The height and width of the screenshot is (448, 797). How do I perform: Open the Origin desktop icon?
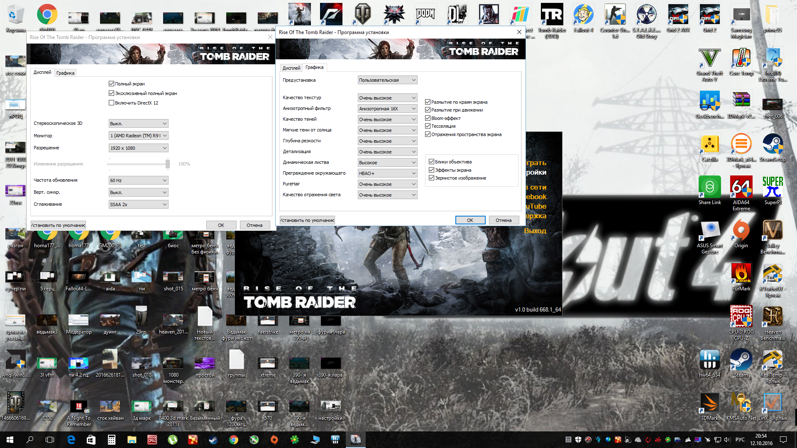tap(741, 231)
